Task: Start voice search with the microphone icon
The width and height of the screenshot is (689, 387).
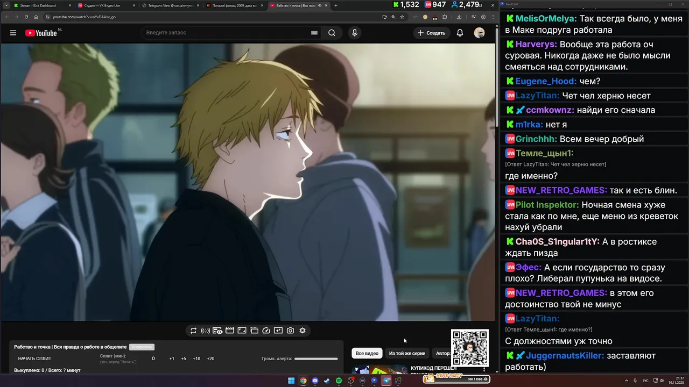Action: pos(354,33)
